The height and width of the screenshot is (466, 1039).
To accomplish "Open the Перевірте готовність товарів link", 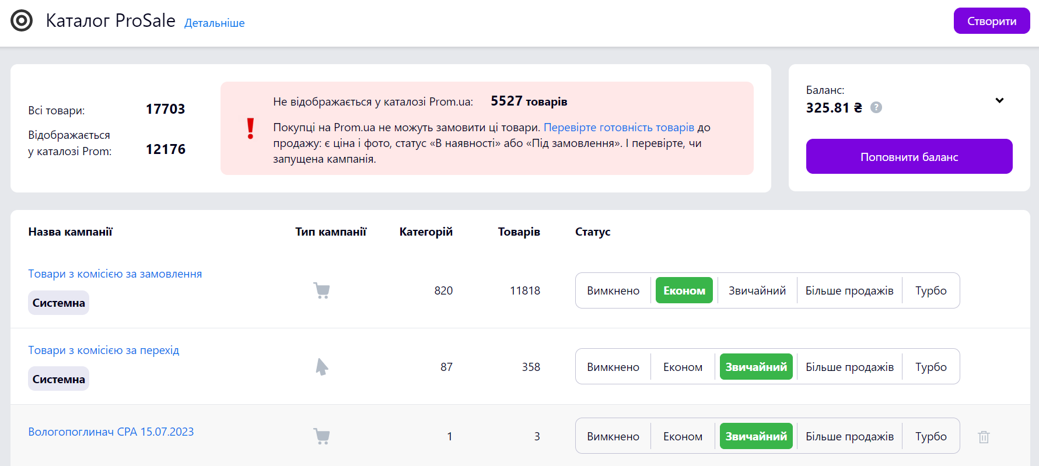I will pos(619,127).
